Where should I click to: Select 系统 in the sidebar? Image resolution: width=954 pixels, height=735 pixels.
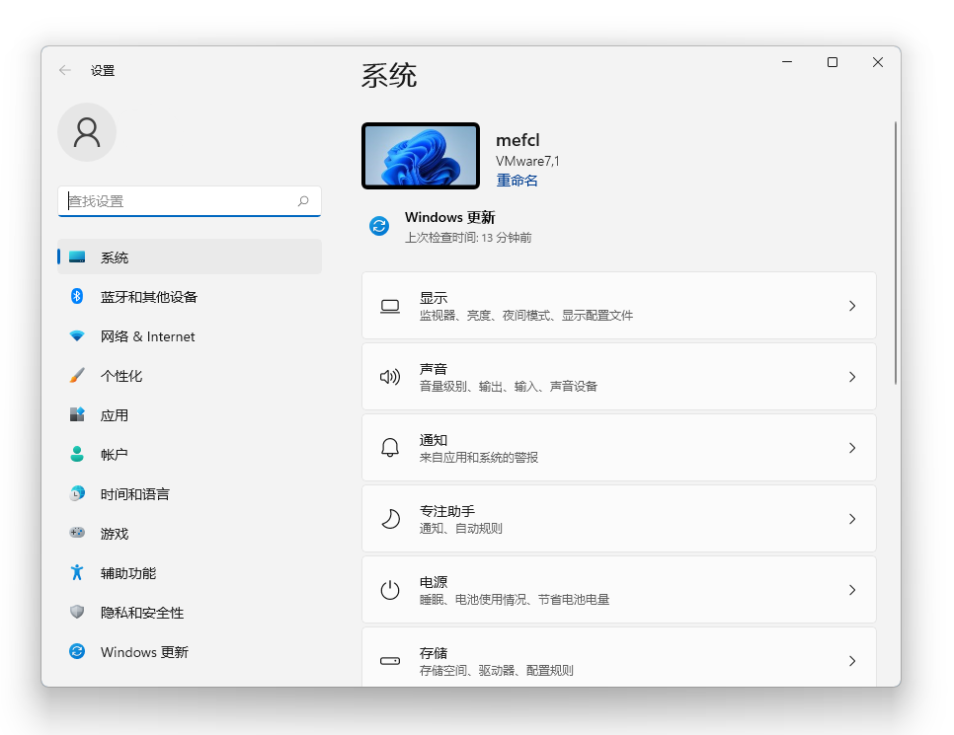pyautogui.click(x=190, y=257)
